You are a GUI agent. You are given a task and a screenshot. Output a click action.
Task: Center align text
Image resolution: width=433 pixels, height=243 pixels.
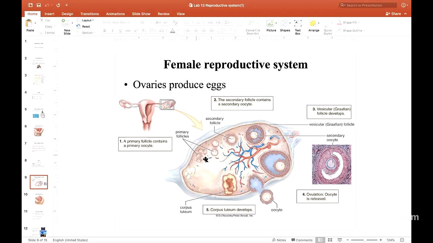196,31
